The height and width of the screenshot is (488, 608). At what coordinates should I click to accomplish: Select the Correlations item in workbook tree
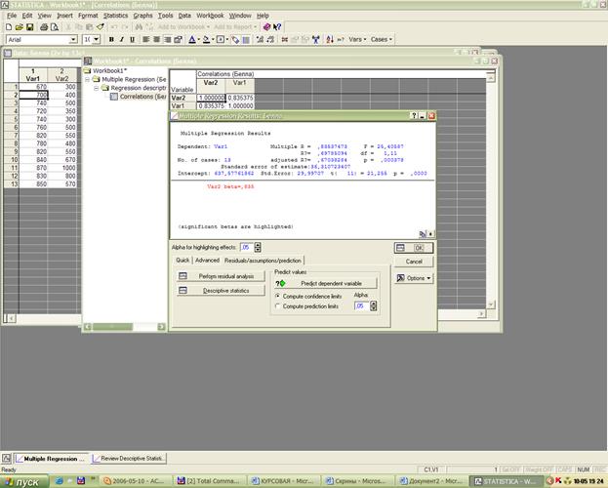[142, 97]
